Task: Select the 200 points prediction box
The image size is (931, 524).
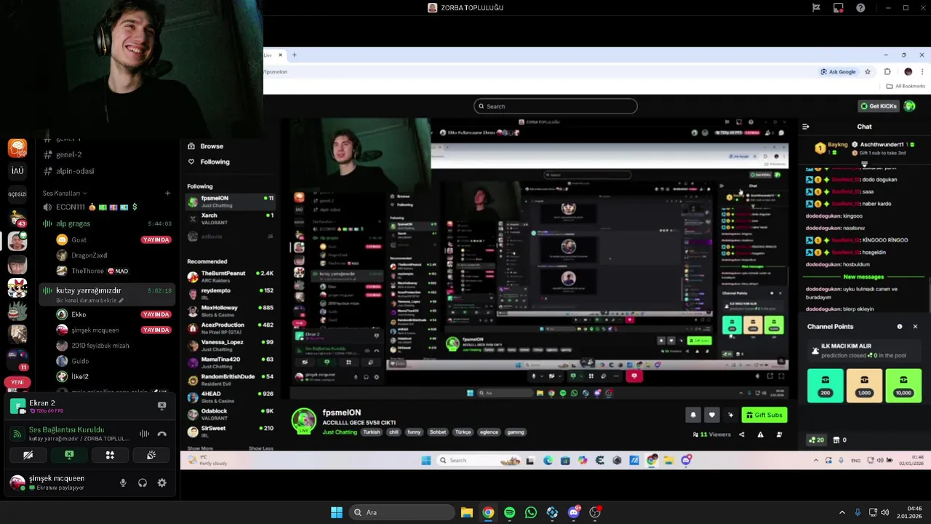Action: click(x=825, y=386)
